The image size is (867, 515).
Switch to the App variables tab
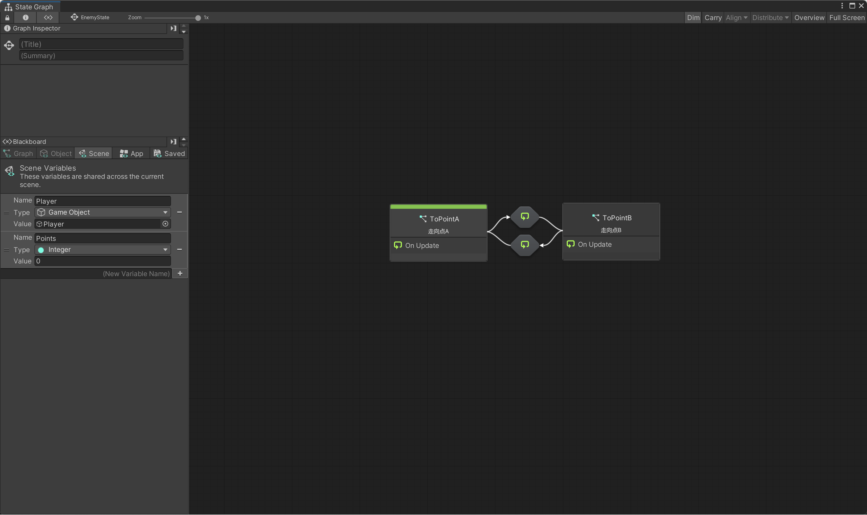[131, 154]
